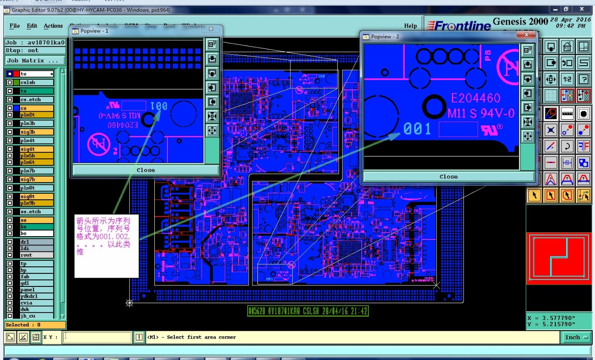Viewport: 595px width, 360px height.
Task: Close the Popview - 1 window via Close button
Action: (145, 170)
